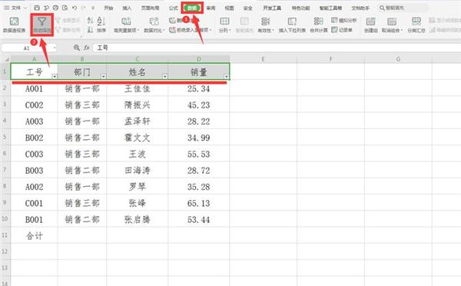Expand the 部门 column filter arrow

pyautogui.click(x=104, y=77)
